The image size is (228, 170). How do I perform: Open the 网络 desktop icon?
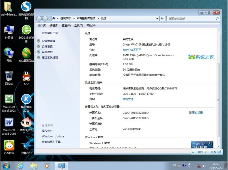(9, 55)
